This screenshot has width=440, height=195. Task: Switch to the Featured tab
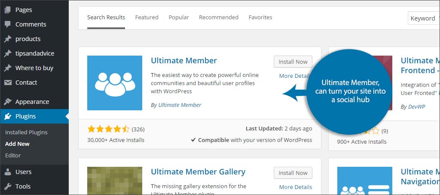tap(147, 18)
